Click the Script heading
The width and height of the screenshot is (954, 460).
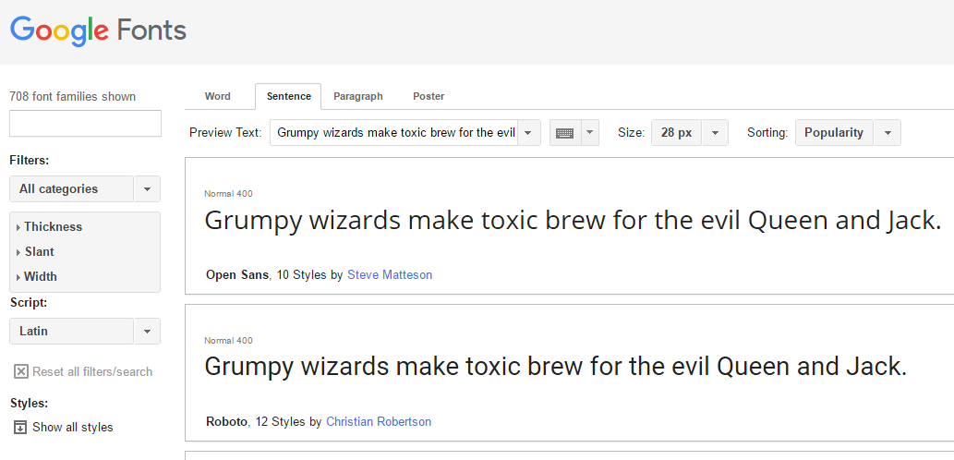pos(29,303)
